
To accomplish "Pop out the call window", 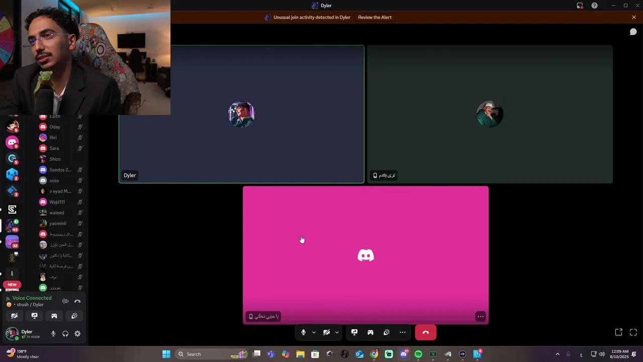I will [619, 332].
